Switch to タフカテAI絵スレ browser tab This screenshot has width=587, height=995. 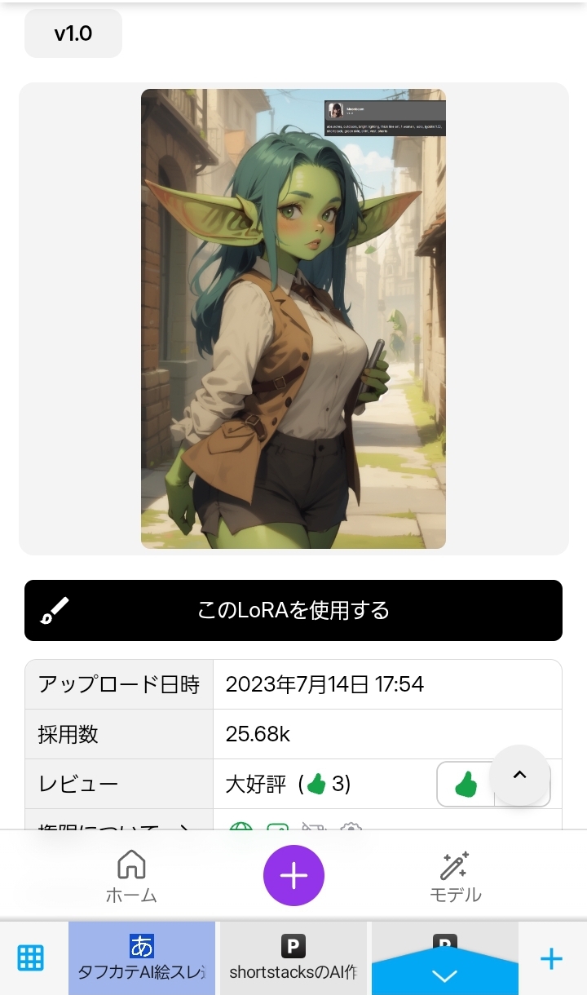tap(142, 958)
